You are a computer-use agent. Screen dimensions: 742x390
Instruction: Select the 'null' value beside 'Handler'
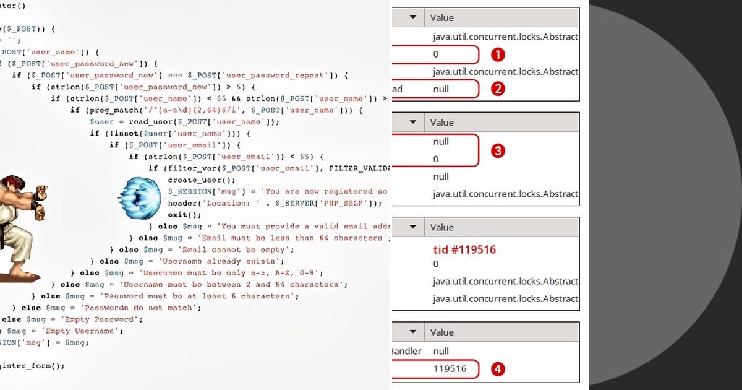(x=440, y=351)
